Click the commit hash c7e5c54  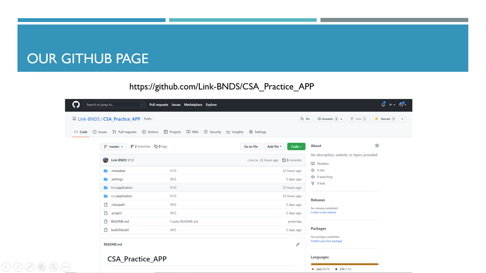pyautogui.click(x=252, y=160)
